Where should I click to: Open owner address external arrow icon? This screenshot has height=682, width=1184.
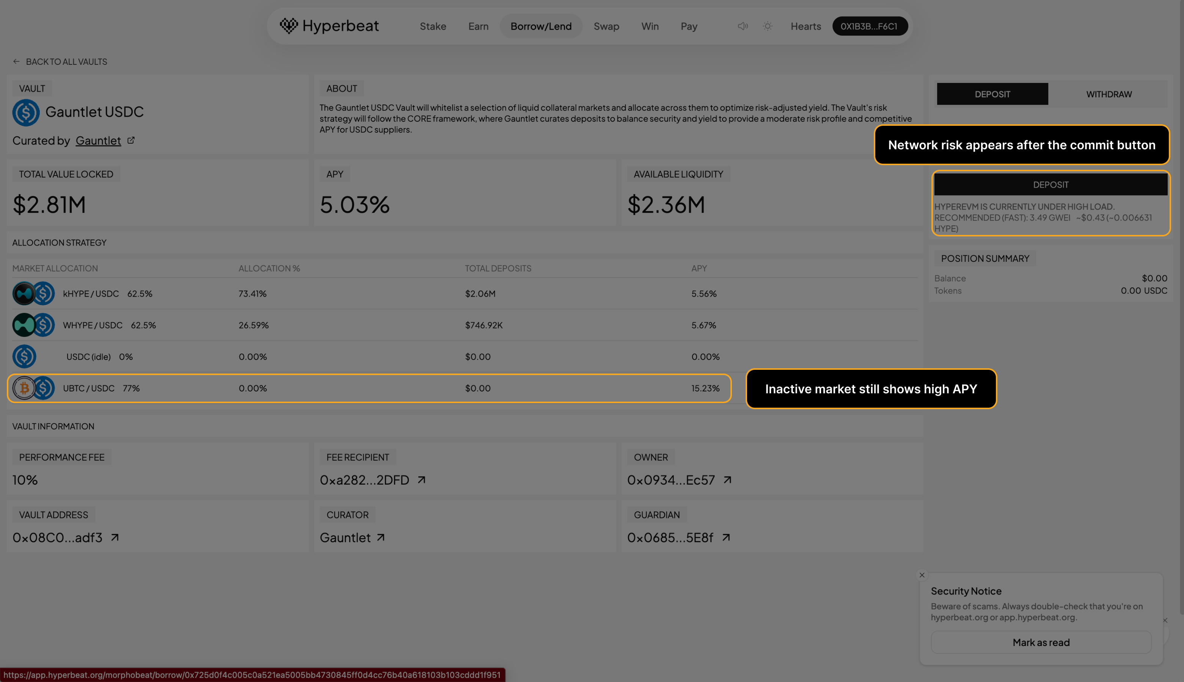point(727,480)
